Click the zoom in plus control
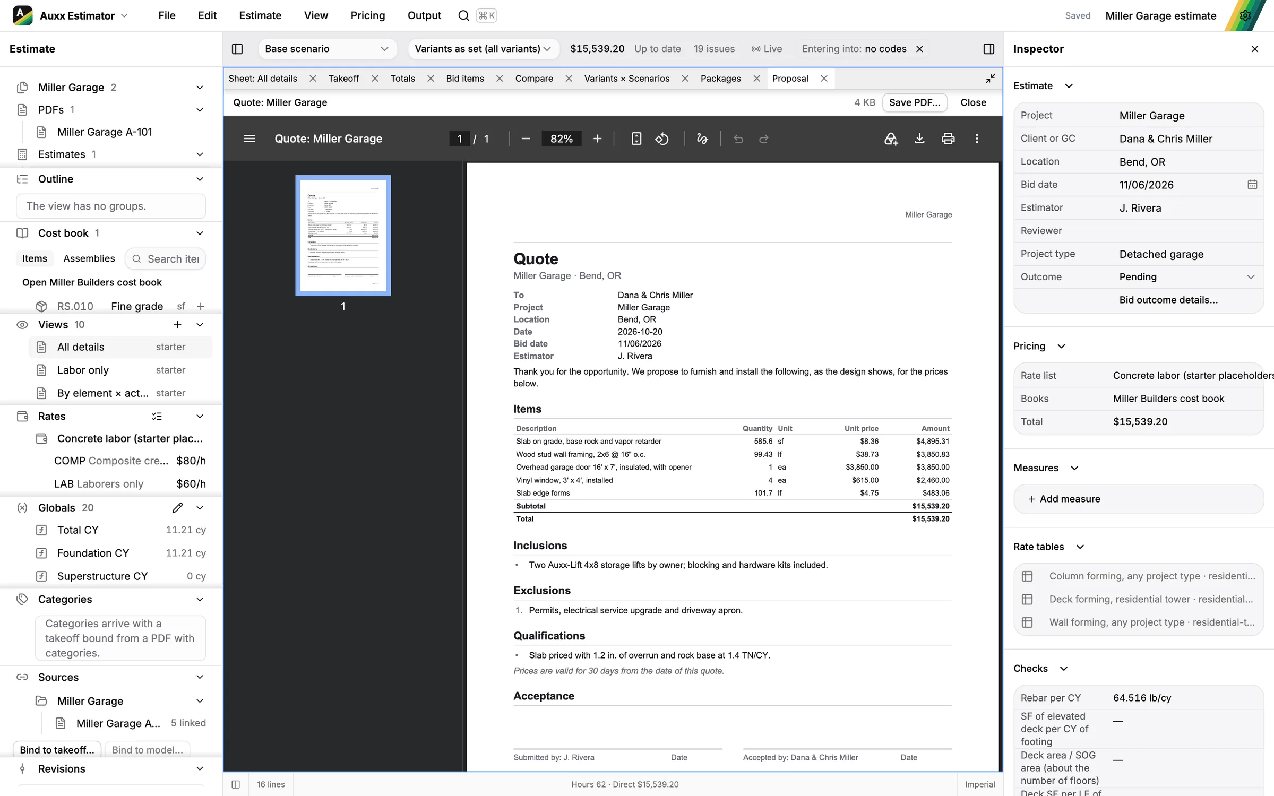The height and width of the screenshot is (796, 1274). [x=597, y=139]
